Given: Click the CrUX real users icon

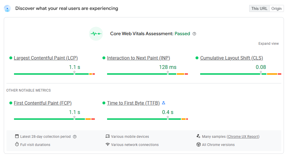Looking at the screenshot, I should [x=7, y=8].
